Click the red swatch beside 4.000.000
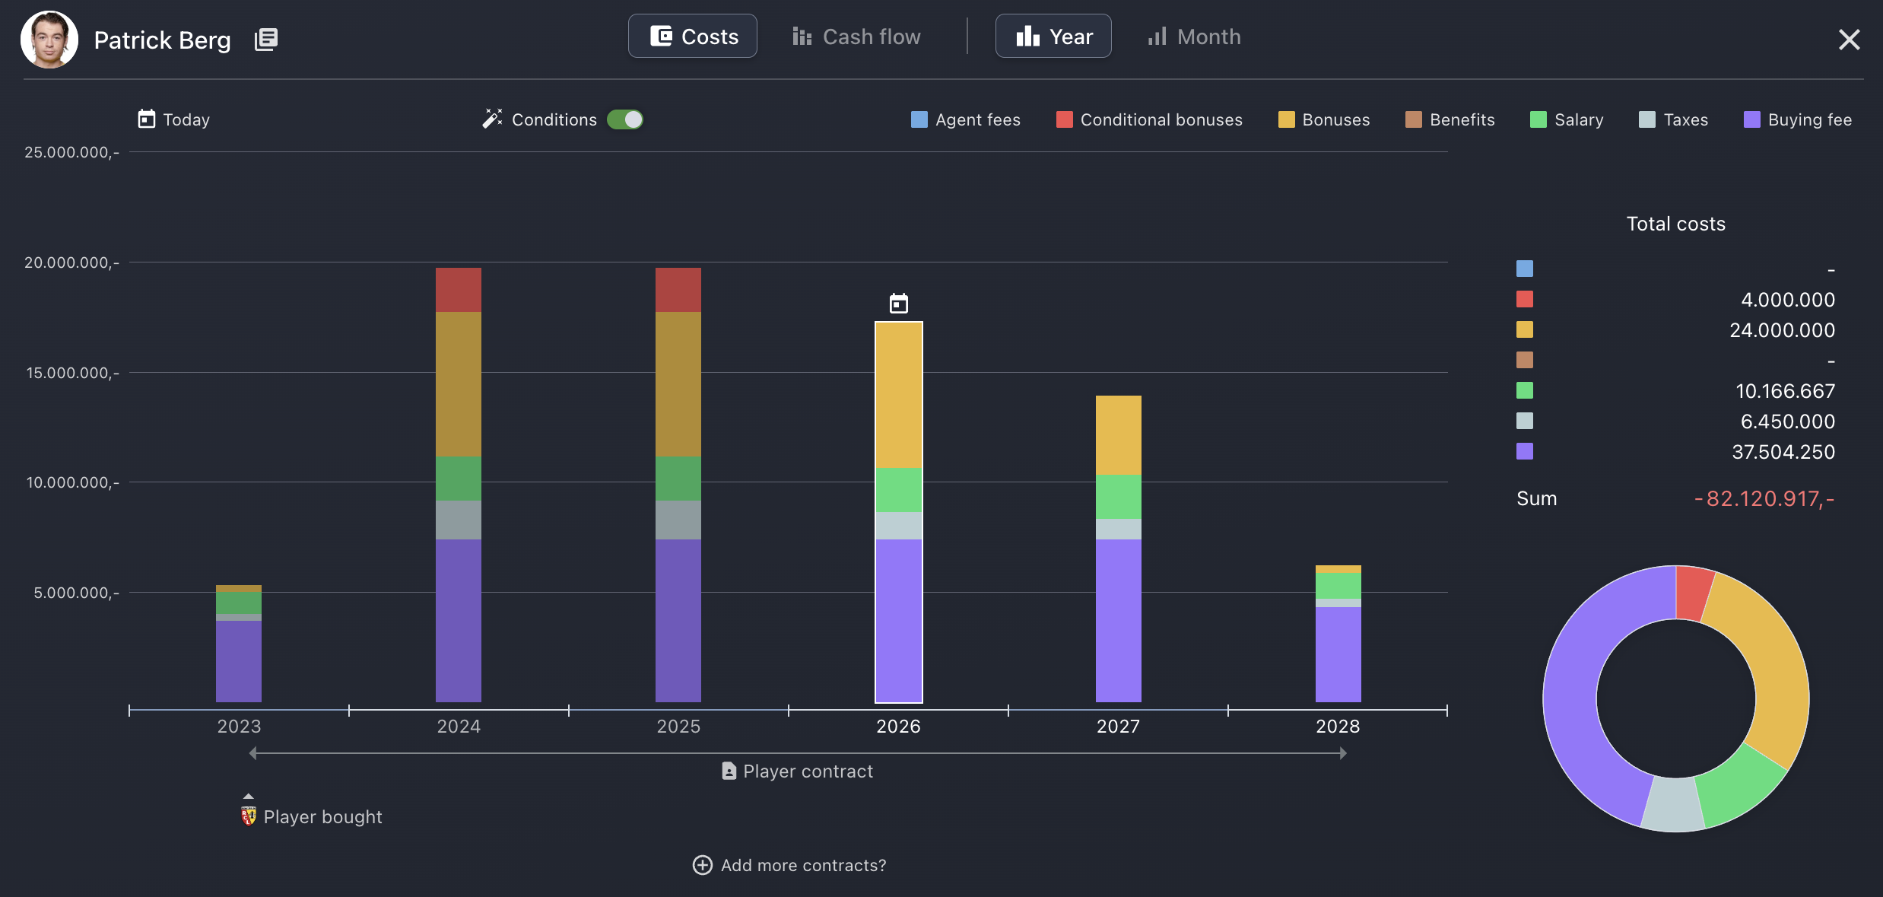This screenshot has height=897, width=1883. coord(1525,299)
